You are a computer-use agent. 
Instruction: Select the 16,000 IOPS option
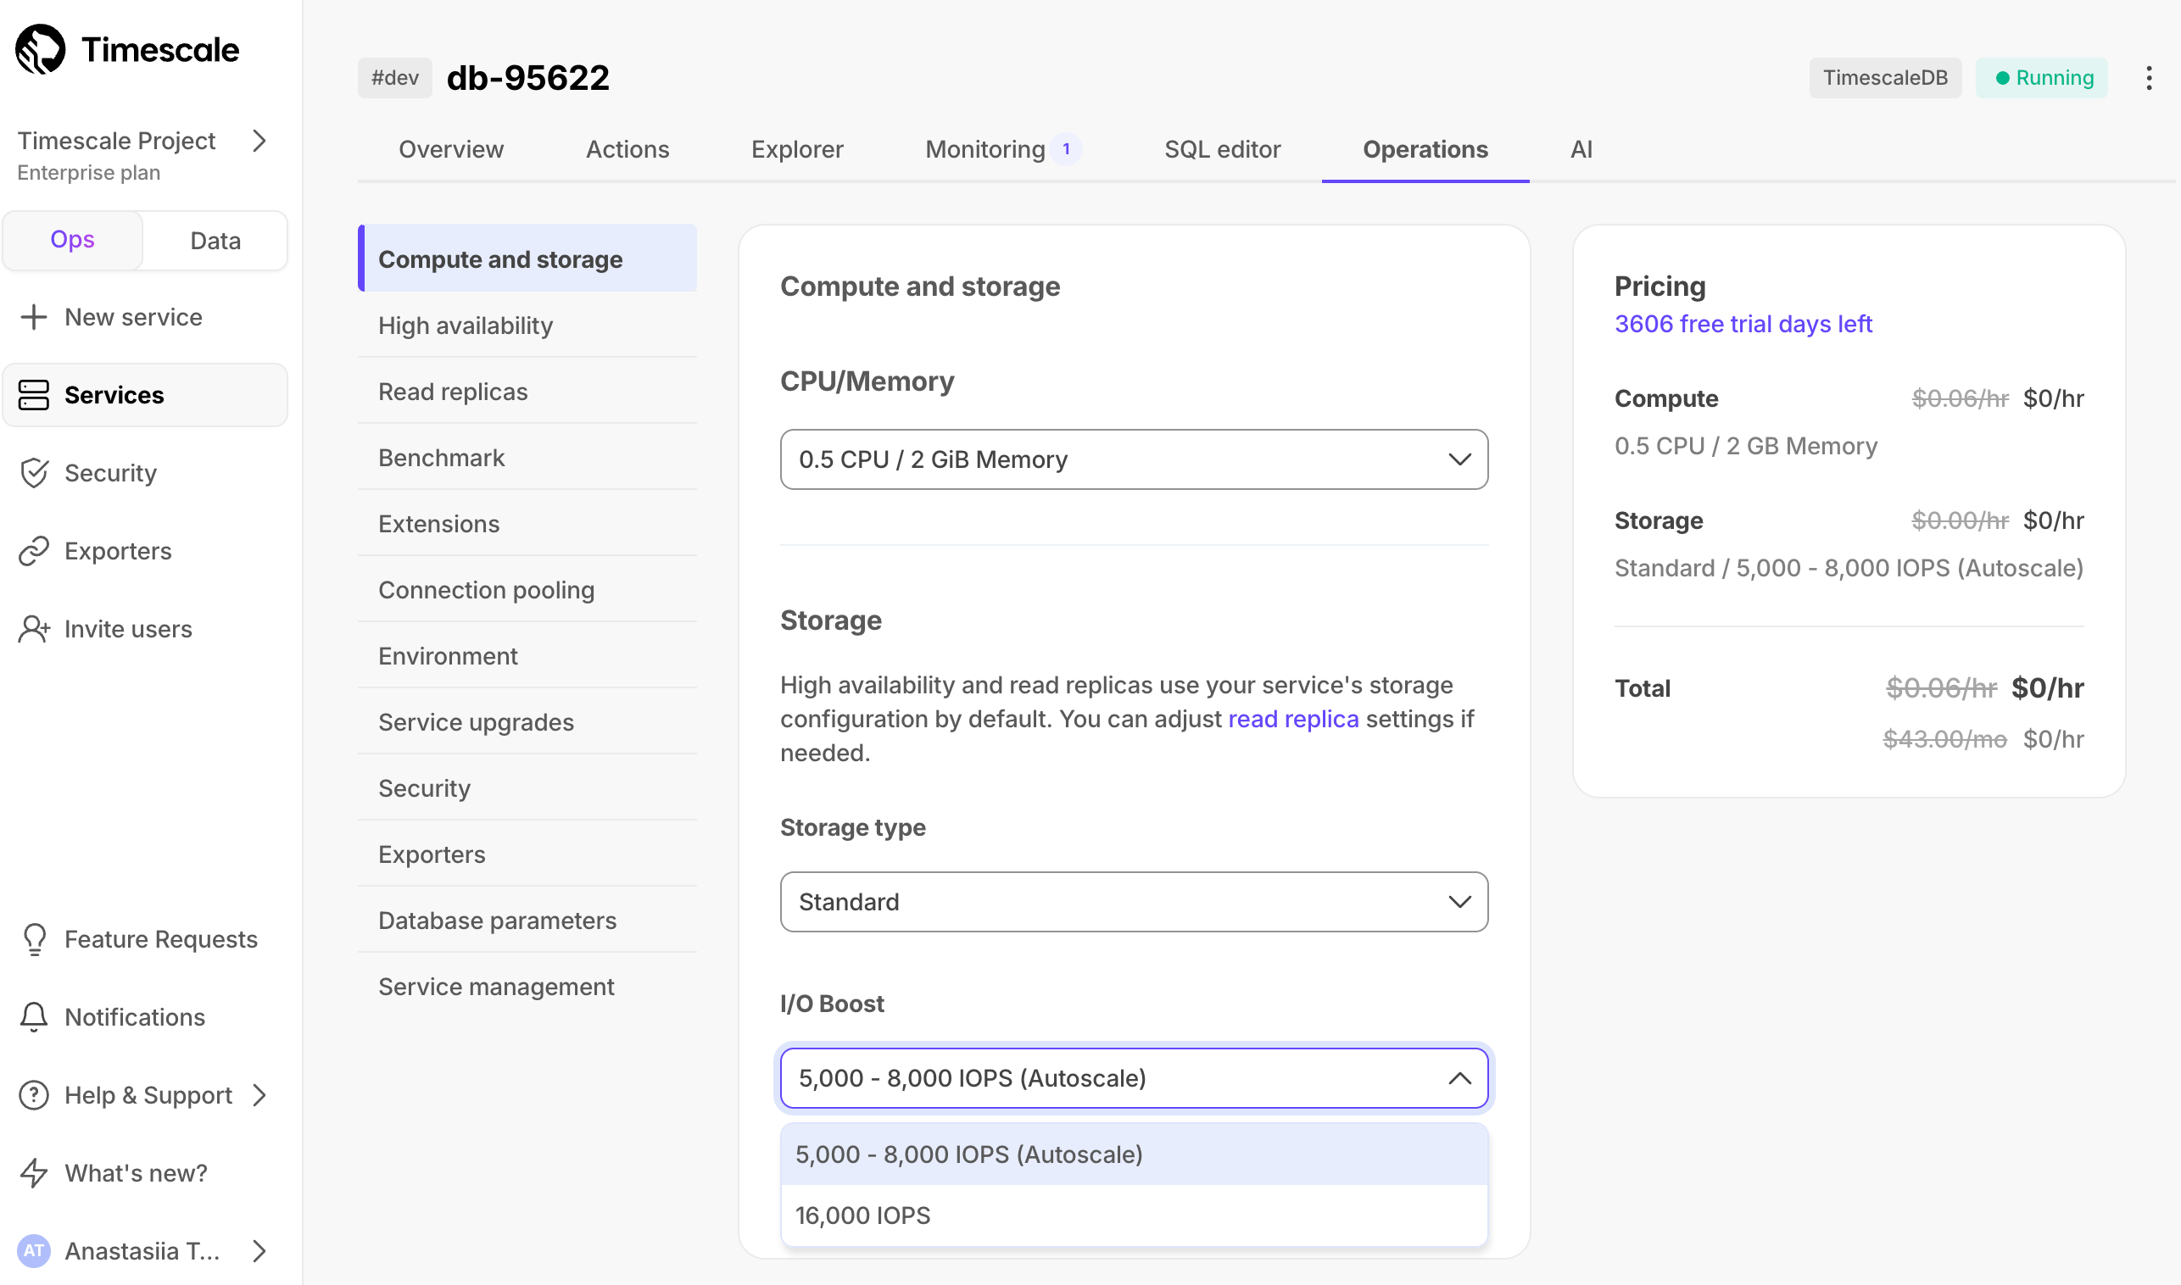(1134, 1215)
